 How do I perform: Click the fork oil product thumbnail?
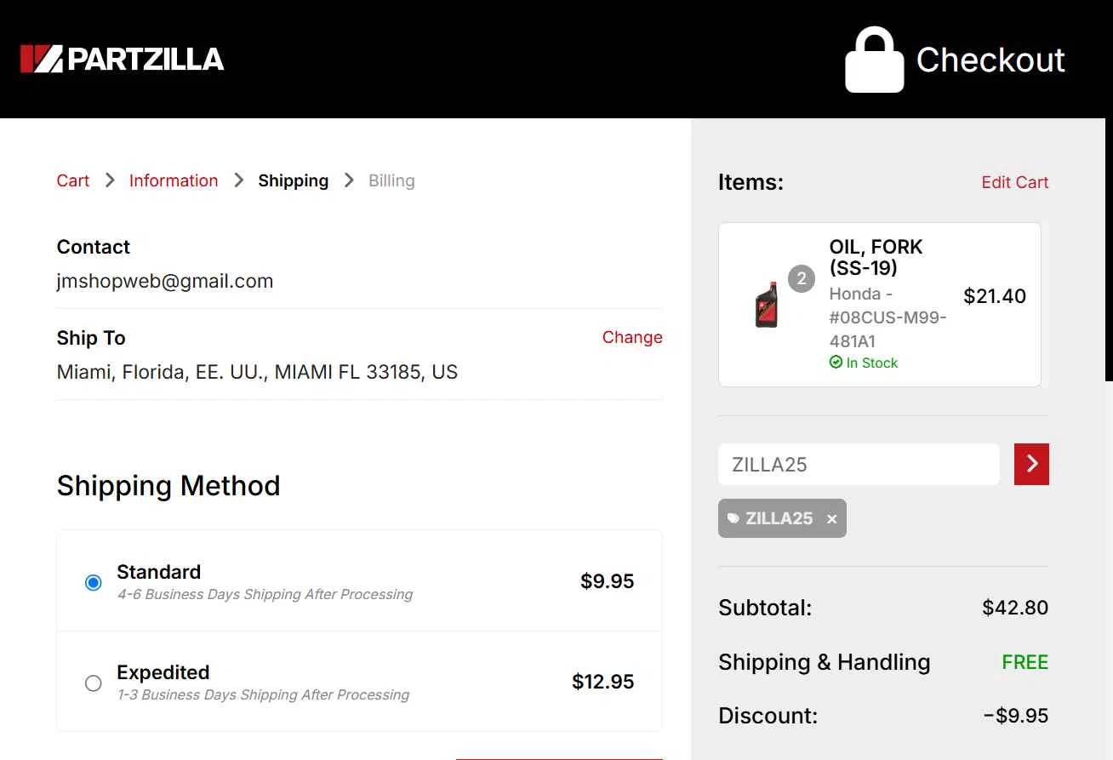pyautogui.click(x=767, y=304)
